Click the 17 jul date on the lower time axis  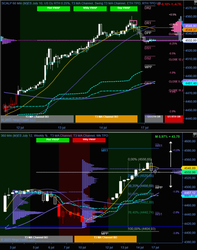[155, 248]
